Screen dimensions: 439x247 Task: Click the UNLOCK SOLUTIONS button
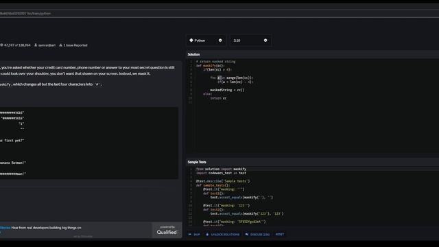tap(222, 235)
